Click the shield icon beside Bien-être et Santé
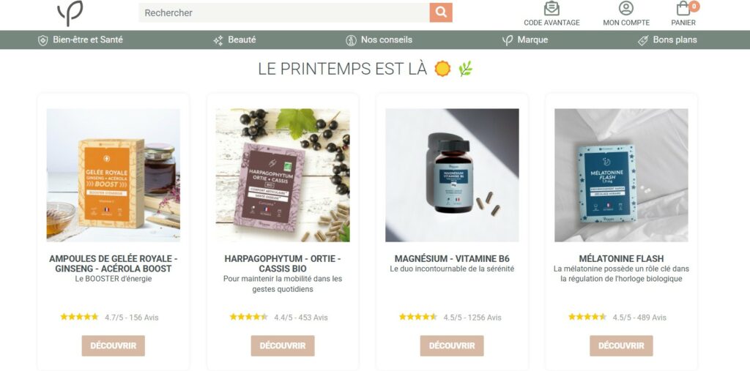The height and width of the screenshot is (371, 750). tap(43, 40)
